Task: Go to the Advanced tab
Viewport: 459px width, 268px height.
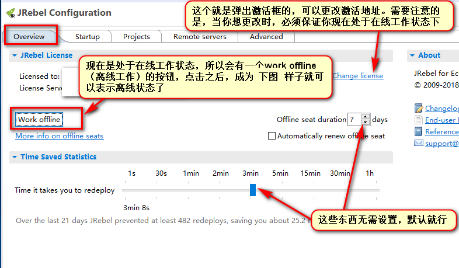Action: coord(266,37)
